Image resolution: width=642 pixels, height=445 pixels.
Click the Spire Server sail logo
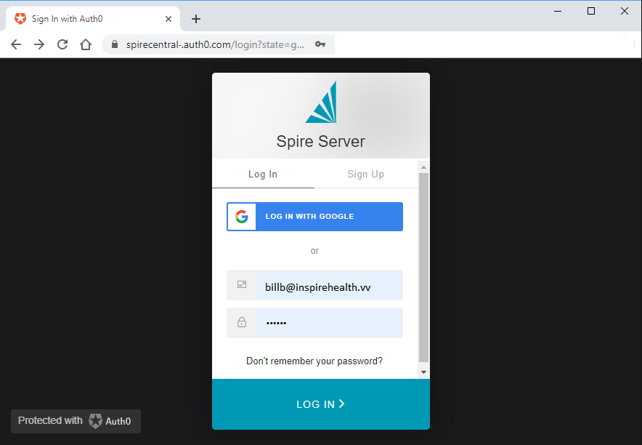tap(322, 102)
